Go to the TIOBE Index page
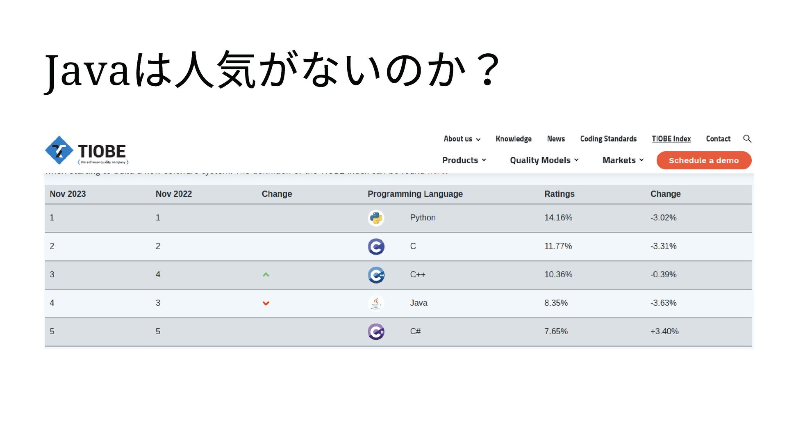The image size is (787, 443). coord(671,139)
